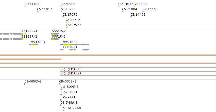Click the 6603R-1 label text
This screenshot has height=112, width=216.
tap(70, 42)
